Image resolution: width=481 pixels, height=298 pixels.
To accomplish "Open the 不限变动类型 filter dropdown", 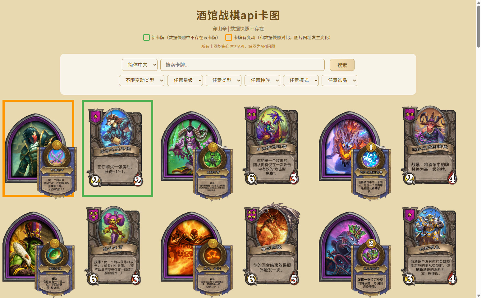I will click(x=142, y=80).
